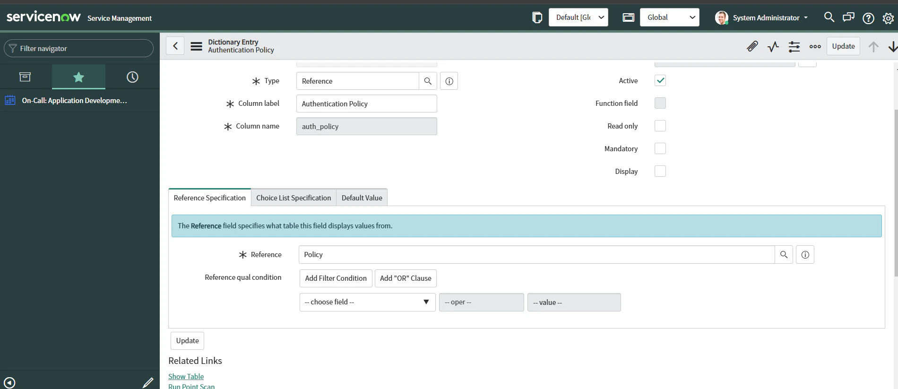This screenshot has height=389, width=898.
Task: Check the Display checkbox
Action: point(660,171)
